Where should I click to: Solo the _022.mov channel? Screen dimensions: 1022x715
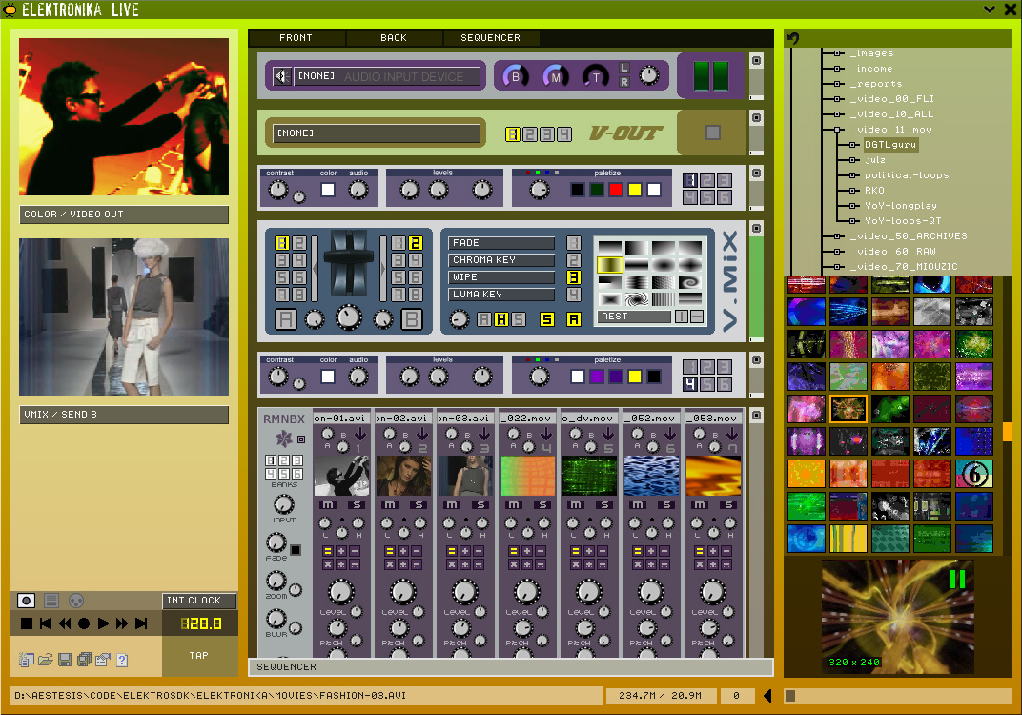pos(542,504)
